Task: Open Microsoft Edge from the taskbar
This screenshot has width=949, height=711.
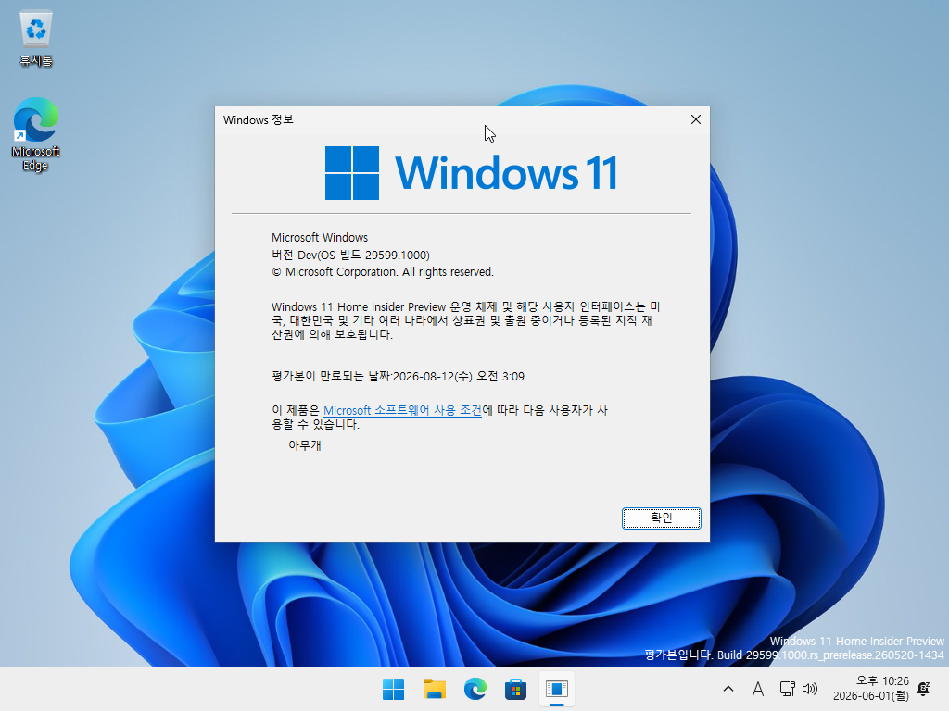Action: pyautogui.click(x=475, y=689)
